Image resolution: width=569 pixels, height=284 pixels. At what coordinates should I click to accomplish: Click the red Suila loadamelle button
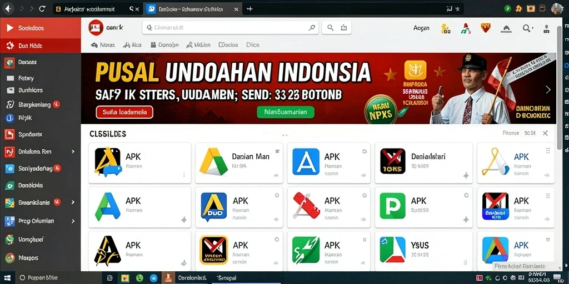pos(125,112)
